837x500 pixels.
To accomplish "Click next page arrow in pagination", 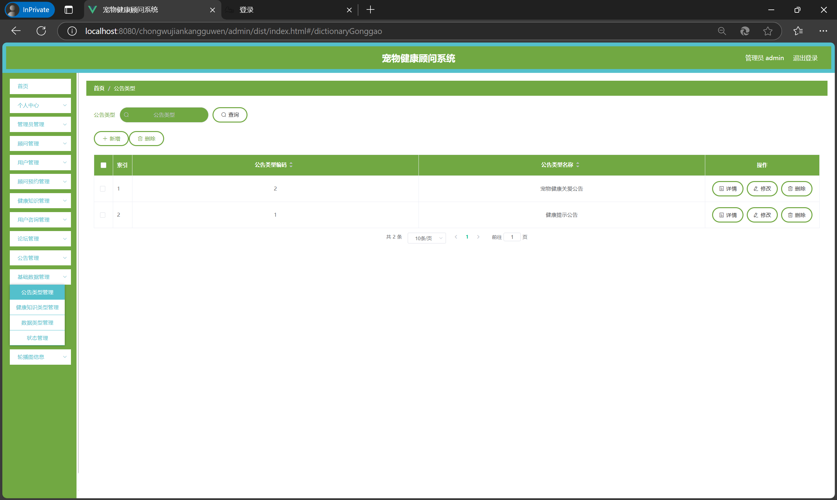I will [478, 237].
